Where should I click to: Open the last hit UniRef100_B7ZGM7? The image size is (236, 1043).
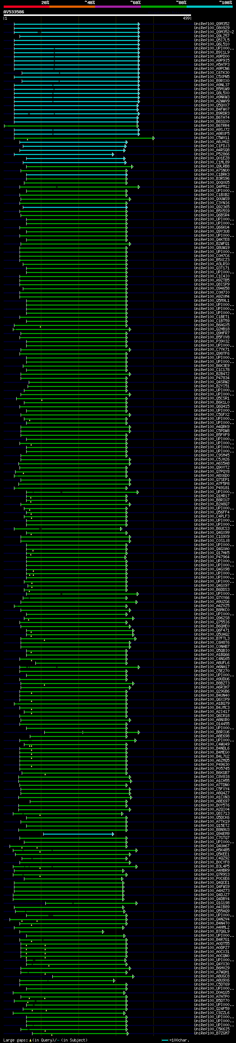(x=212, y=1033)
